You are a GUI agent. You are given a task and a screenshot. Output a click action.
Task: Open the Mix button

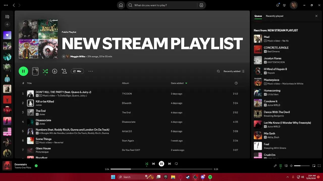[x=77, y=71]
